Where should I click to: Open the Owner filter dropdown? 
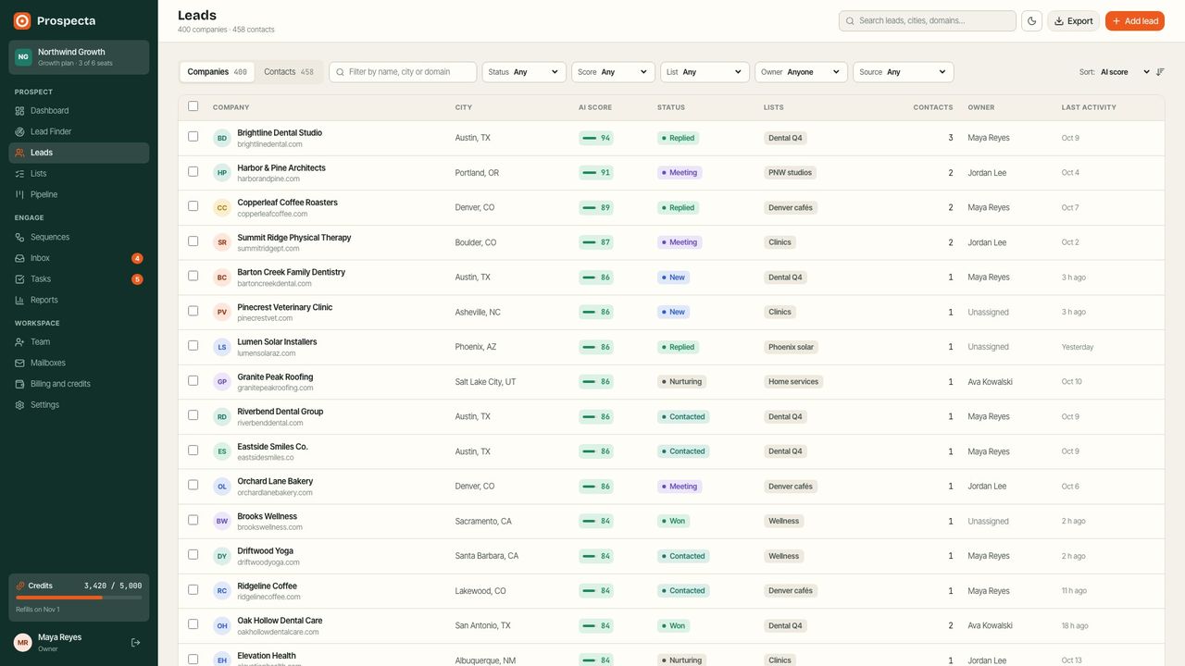click(x=801, y=72)
